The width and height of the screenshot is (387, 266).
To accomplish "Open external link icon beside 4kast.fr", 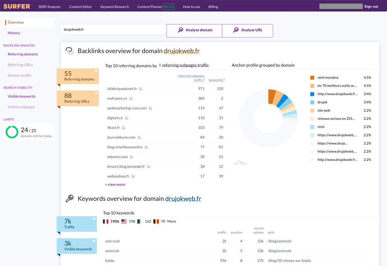I will point(124,128).
